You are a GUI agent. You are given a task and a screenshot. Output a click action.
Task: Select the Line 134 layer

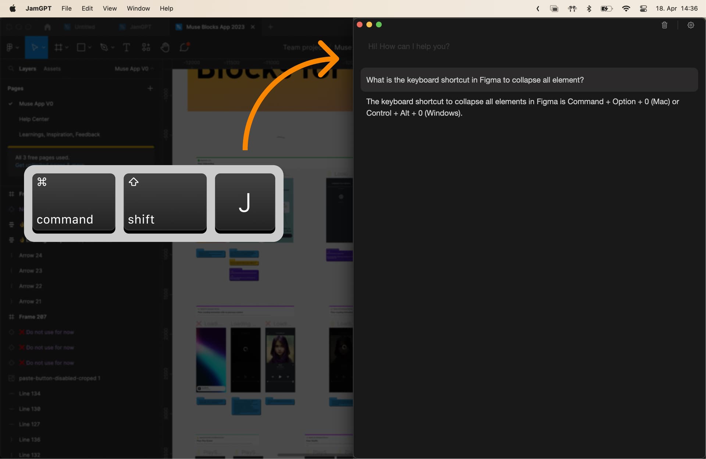pos(30,394)
